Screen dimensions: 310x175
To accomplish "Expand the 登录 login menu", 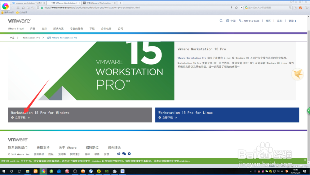I will 292,21.
